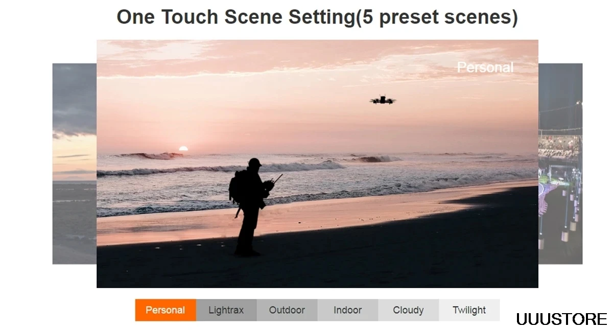613x330 pixels.
Task: Select the orange Personal scene tab
Action: click(166, 310)
